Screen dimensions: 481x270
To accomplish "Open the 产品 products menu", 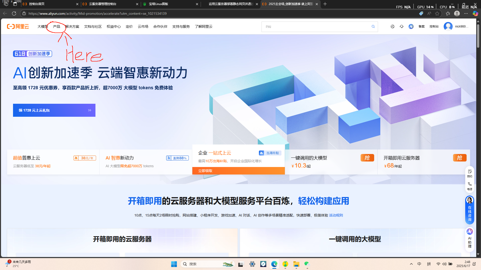I will pos(56,26).
